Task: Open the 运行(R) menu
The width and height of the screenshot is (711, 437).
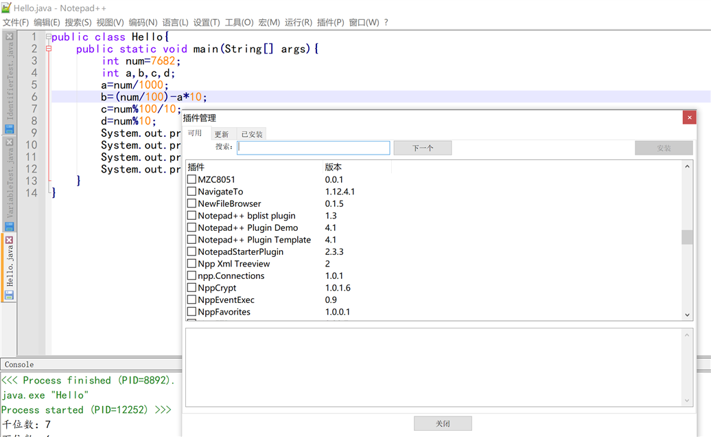Action: coord(299,22)
